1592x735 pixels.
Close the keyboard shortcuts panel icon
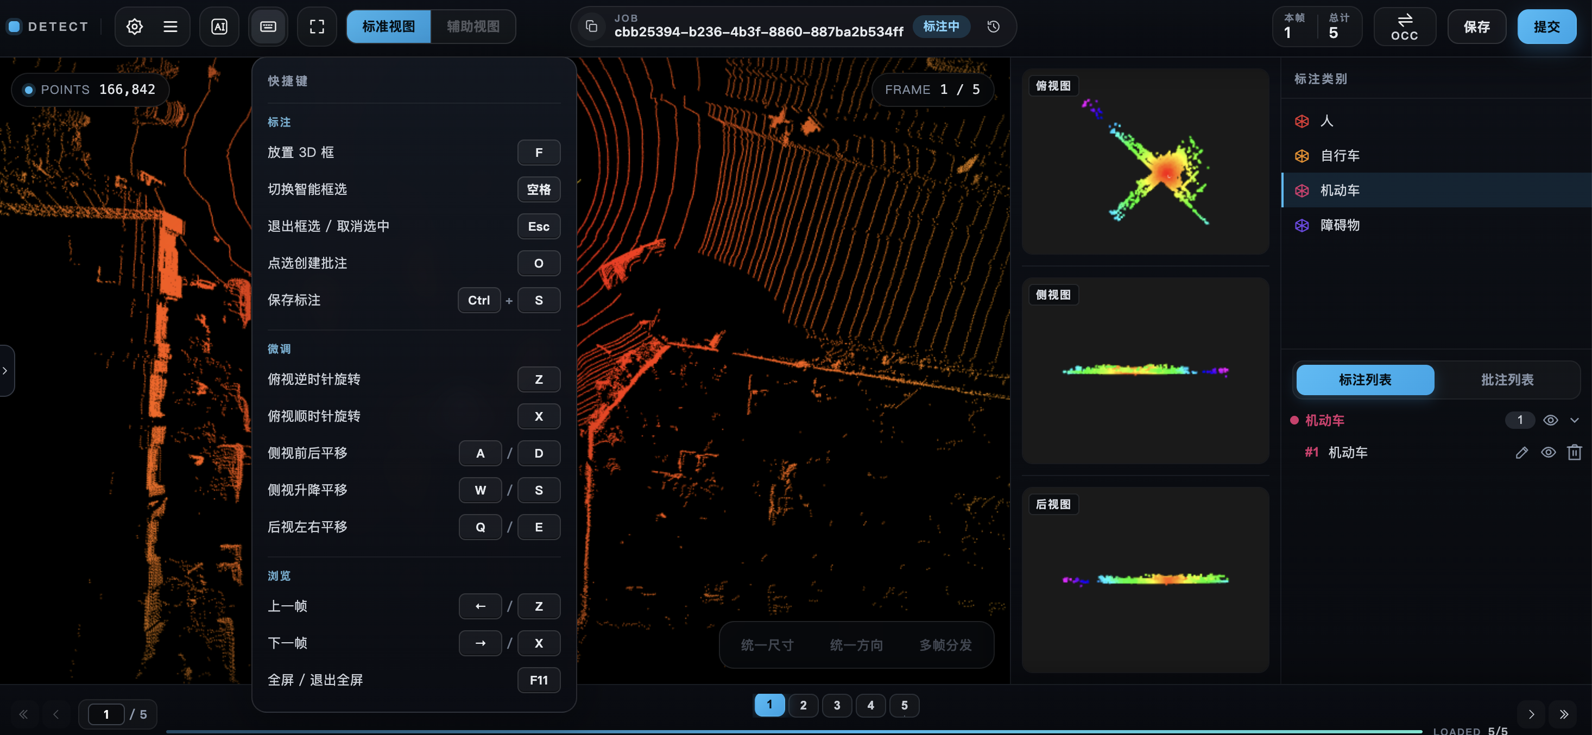point(268,27)
